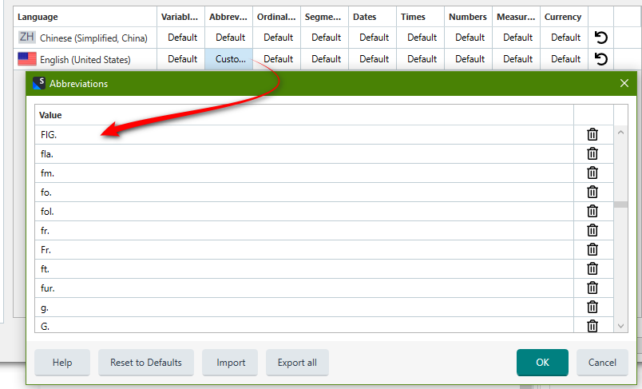Close the Abbreviations dialog
The width and height of the screenshot is (642, 389).
[x=624, y=83]
